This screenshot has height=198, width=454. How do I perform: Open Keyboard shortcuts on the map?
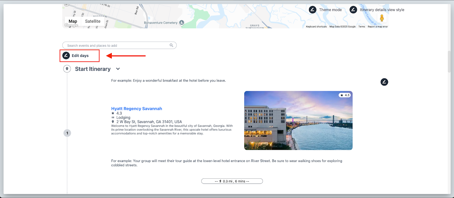coord(316,27)
